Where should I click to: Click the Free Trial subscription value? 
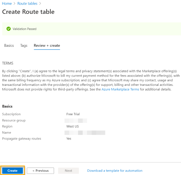73,114
